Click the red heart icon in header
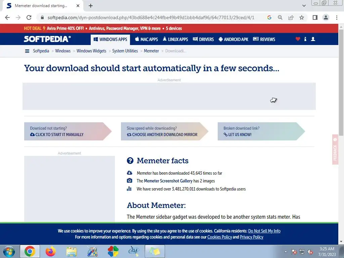The image size is (344, 258). click(x=298, y=39)
